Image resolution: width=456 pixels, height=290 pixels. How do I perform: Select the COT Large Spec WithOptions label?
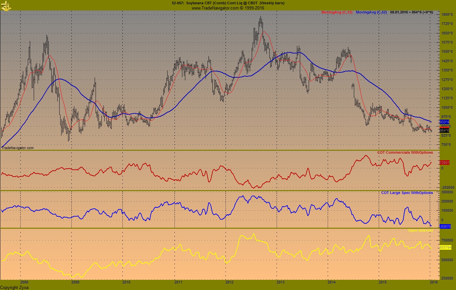[x=407, y=193]
